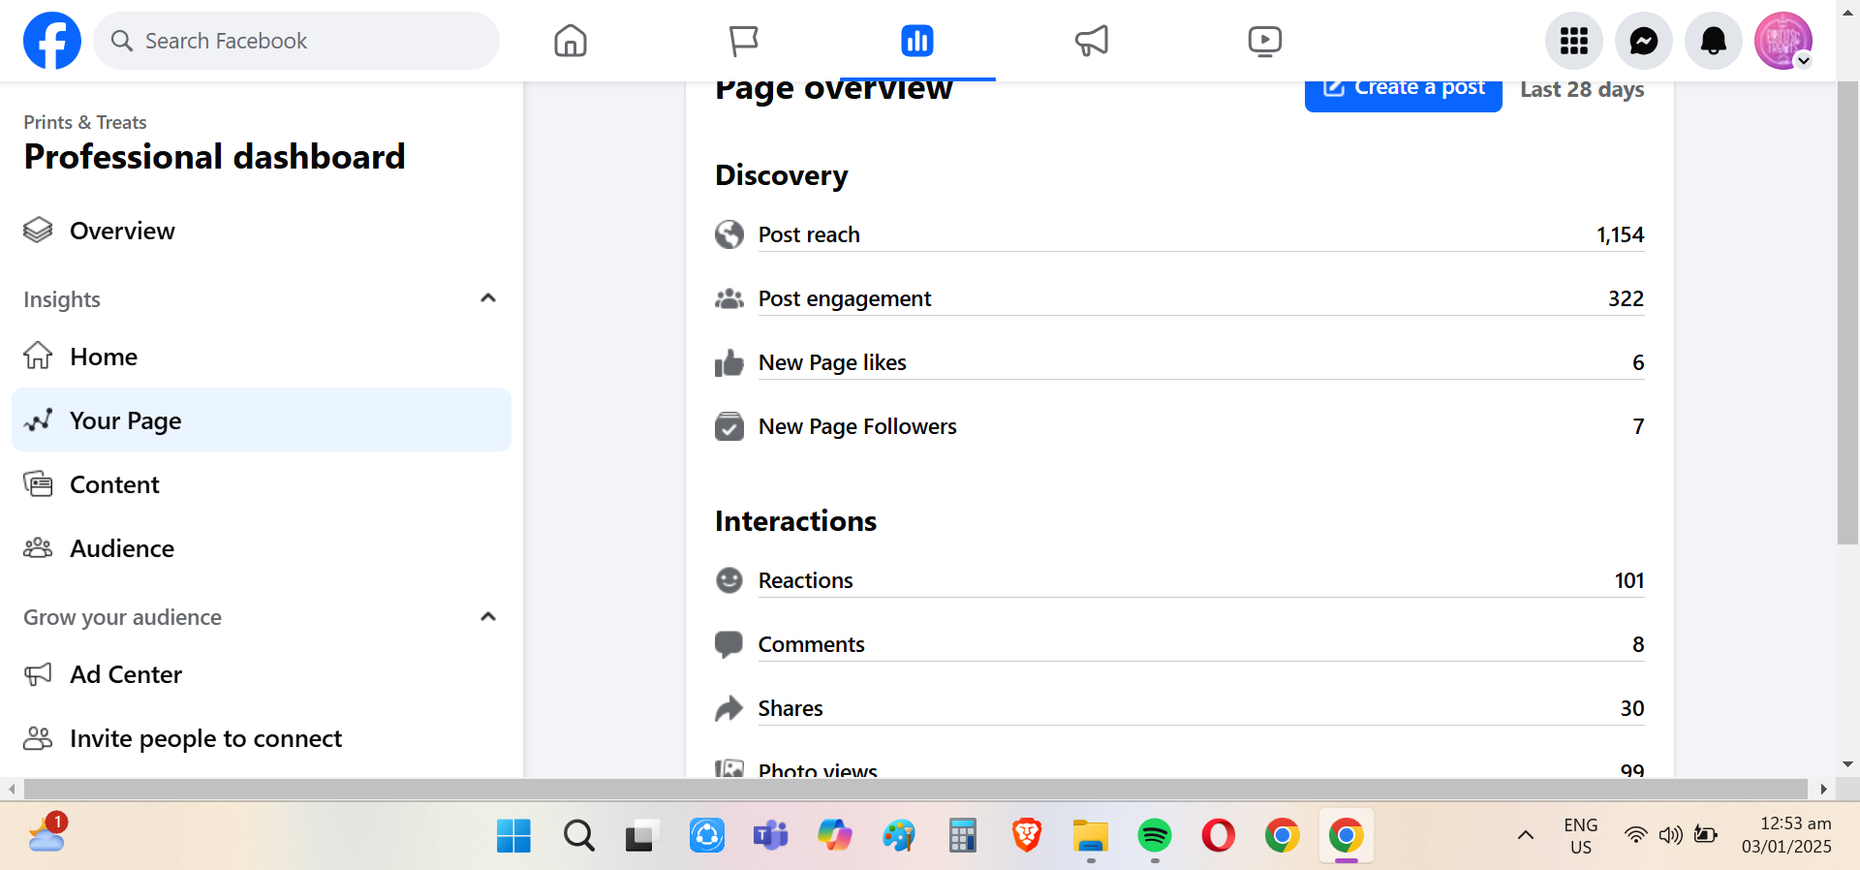Open Microsoft Teams from the taskbar
Screen dimensions: 1860x870
point(771,835)
